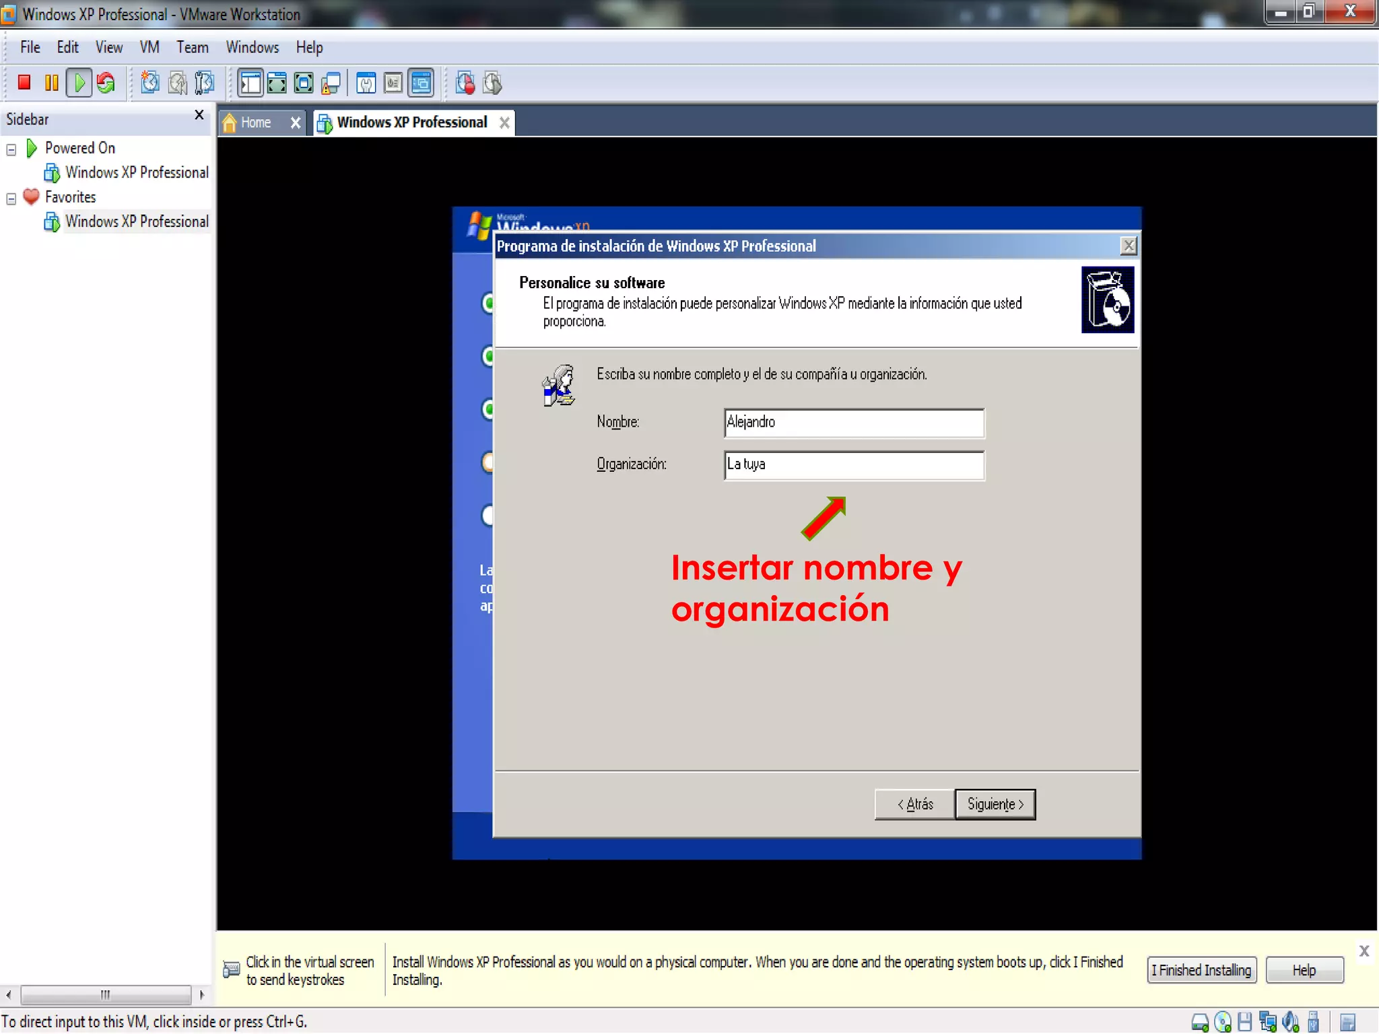Open the Team menu
This screenshot has height=1034, width=1379.
click(x=193, y=47)
